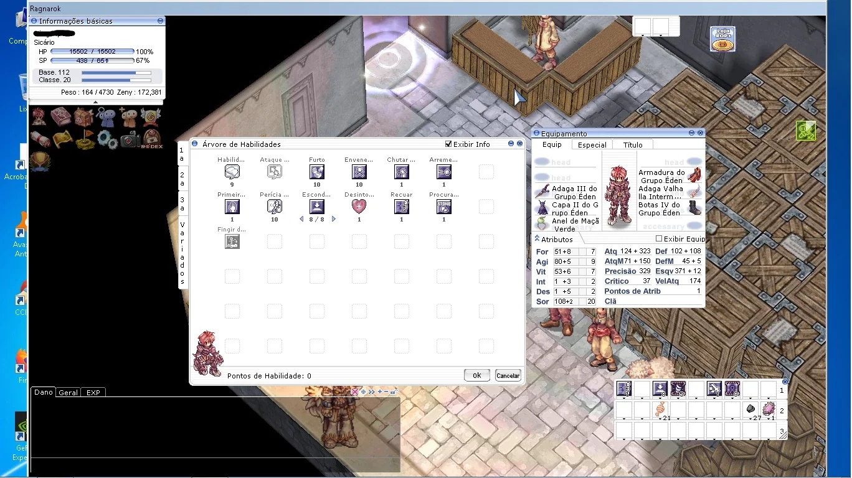Click the Armadura do Grupo Éden slot

point(670,176)
